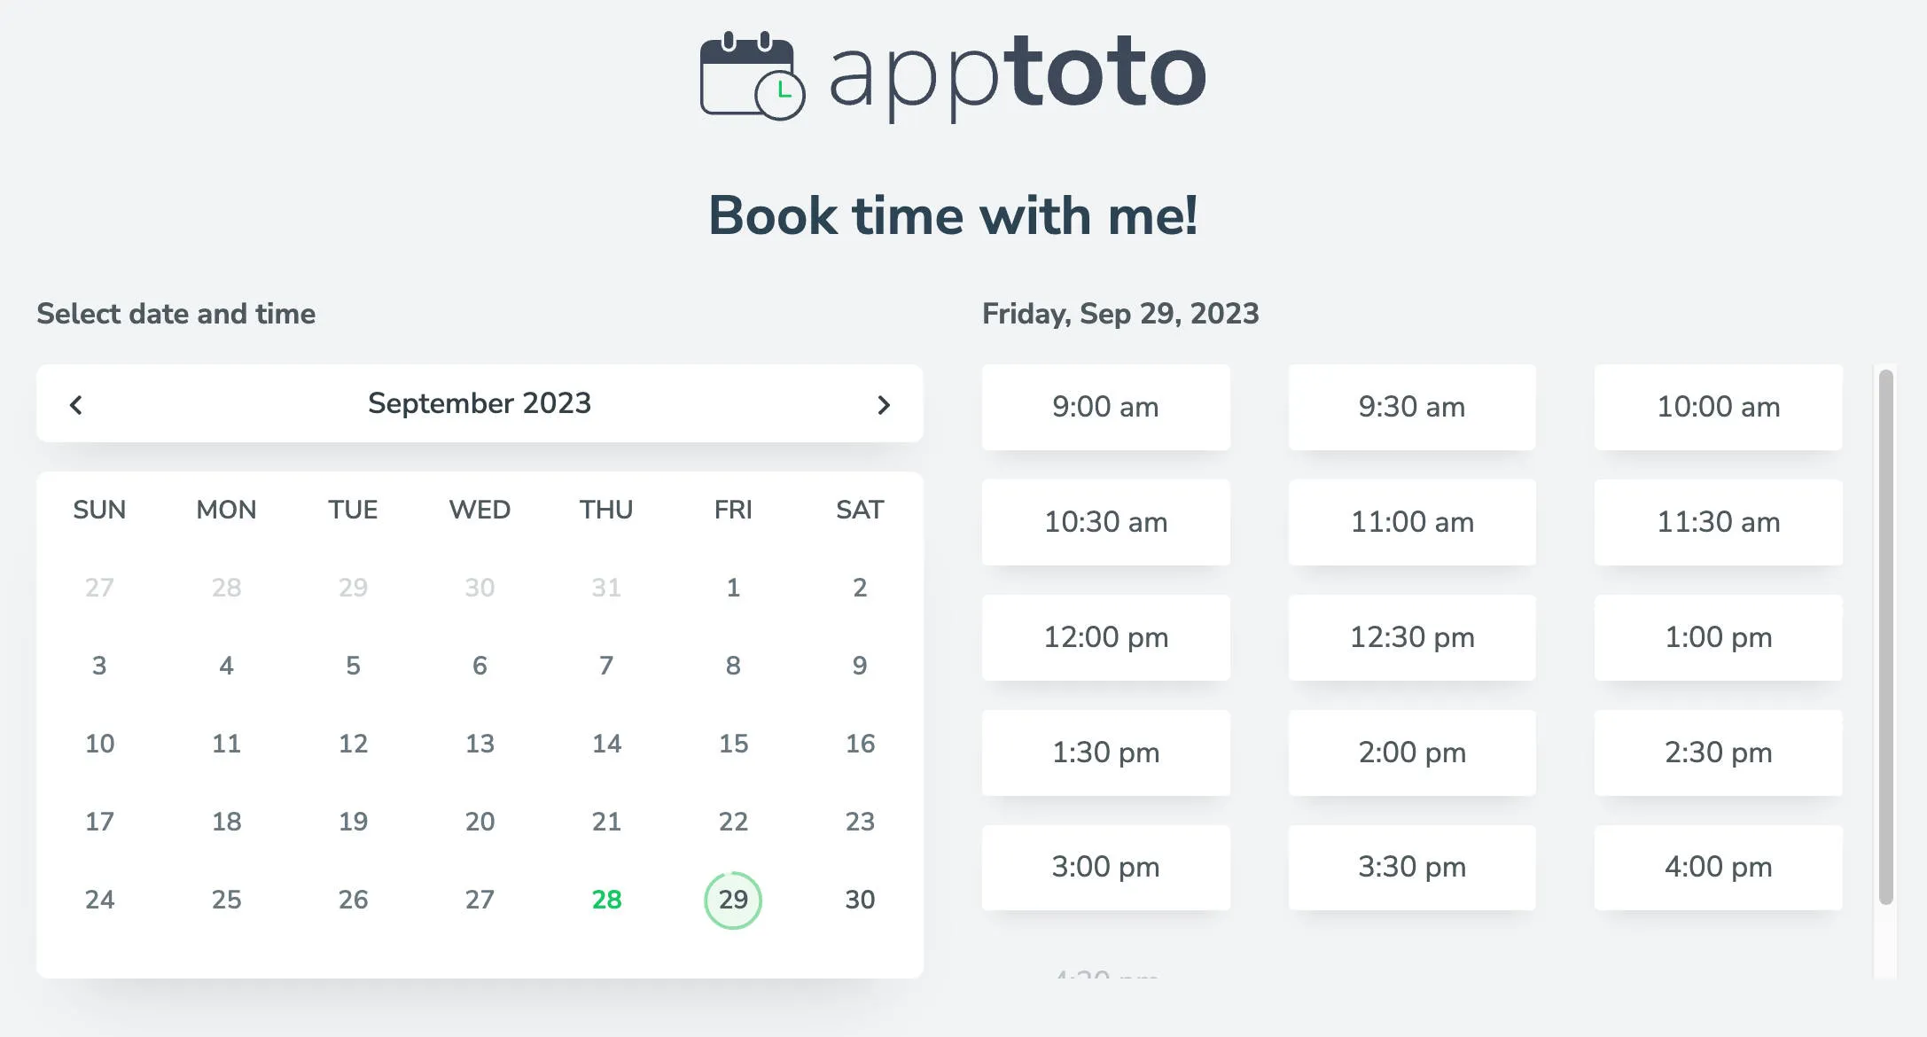Viewport: 1927px width, 1037px height.
Task: Pick the 12:00 pm lunchtime slot
Action: [1105, 637]
